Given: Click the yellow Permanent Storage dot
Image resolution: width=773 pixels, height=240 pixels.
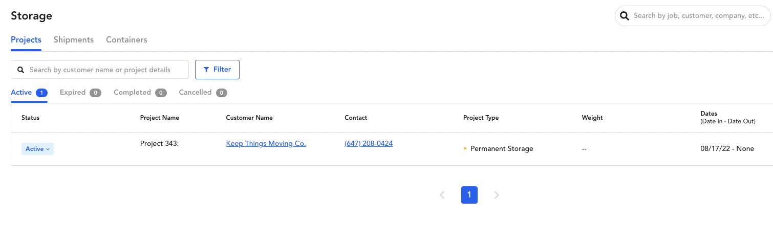Looking at the screenshot, I should pos(465,148).
